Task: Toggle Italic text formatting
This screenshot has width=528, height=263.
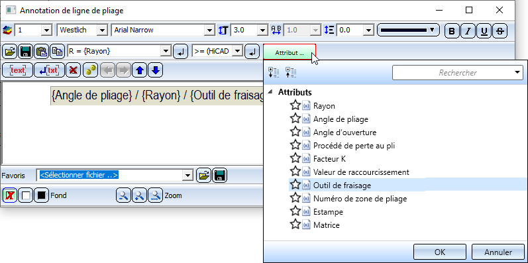Action: tap(468, 31)
